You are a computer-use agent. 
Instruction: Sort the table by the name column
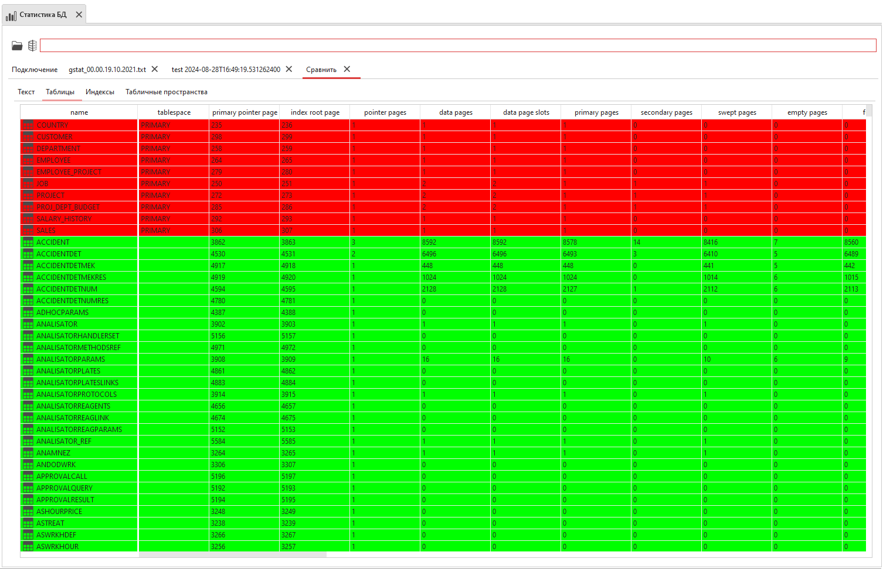pos(79,112)
